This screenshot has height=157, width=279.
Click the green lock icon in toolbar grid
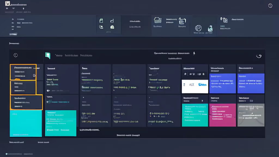[x=112, y=27]
